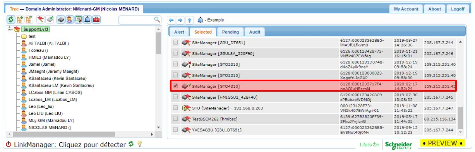This screenshot has height=152, width=475.
Task: Click IP address 80.215.116.134
Action: tap(440, 119)
